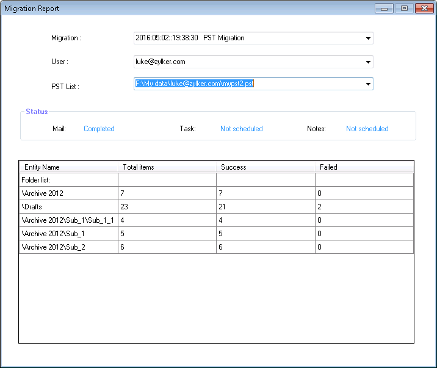The width and height of the screenshot is (437, 368).
Task: Click the Success column header
Action: [x=265, y=167]
